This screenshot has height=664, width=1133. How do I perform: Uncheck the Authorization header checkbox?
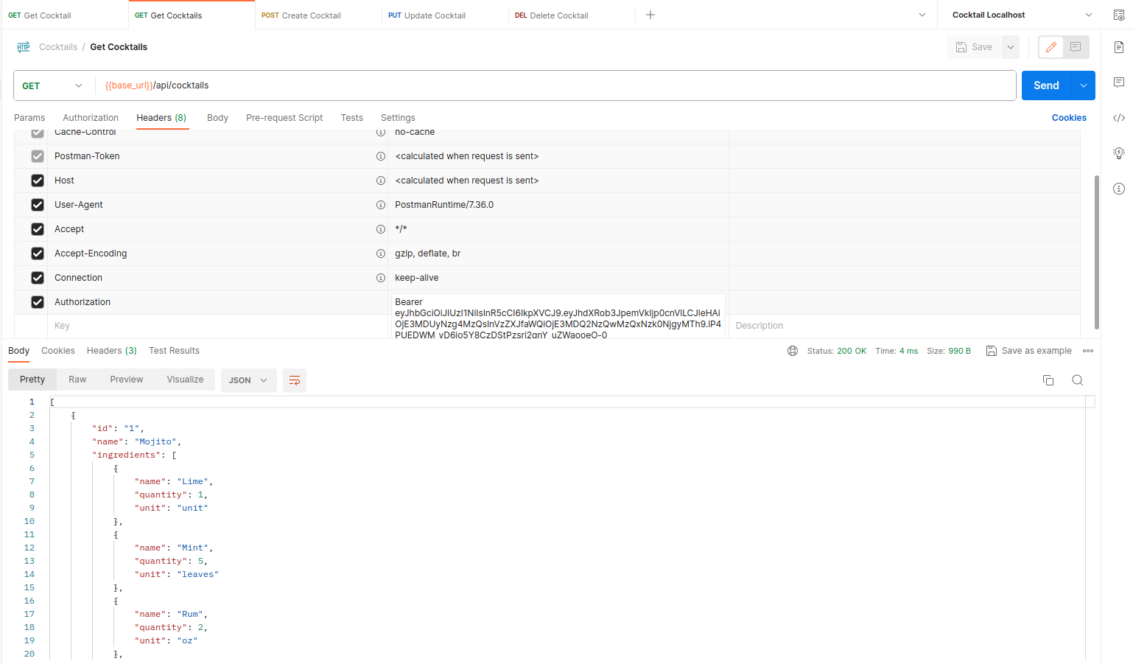pos(38,302)
